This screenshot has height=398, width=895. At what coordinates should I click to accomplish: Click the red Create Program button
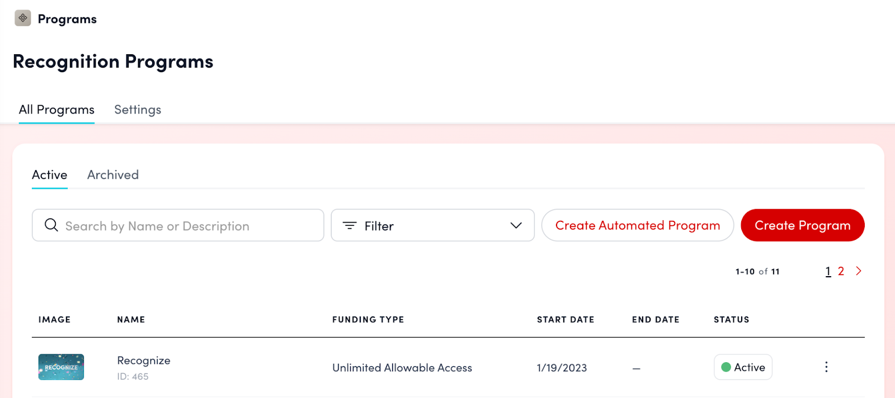(802, 225)
